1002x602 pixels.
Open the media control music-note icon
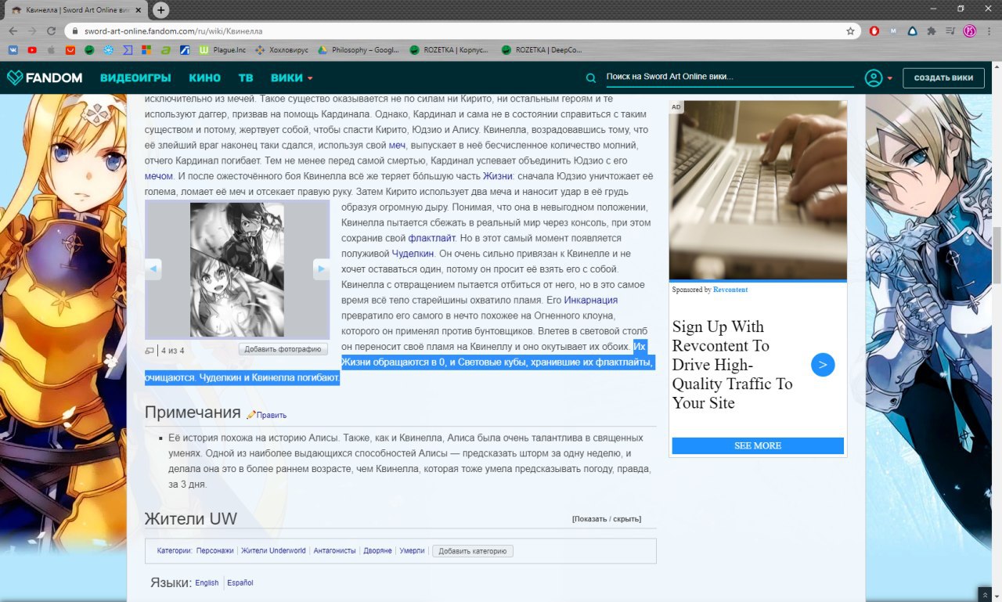click(x=950, y=31)
